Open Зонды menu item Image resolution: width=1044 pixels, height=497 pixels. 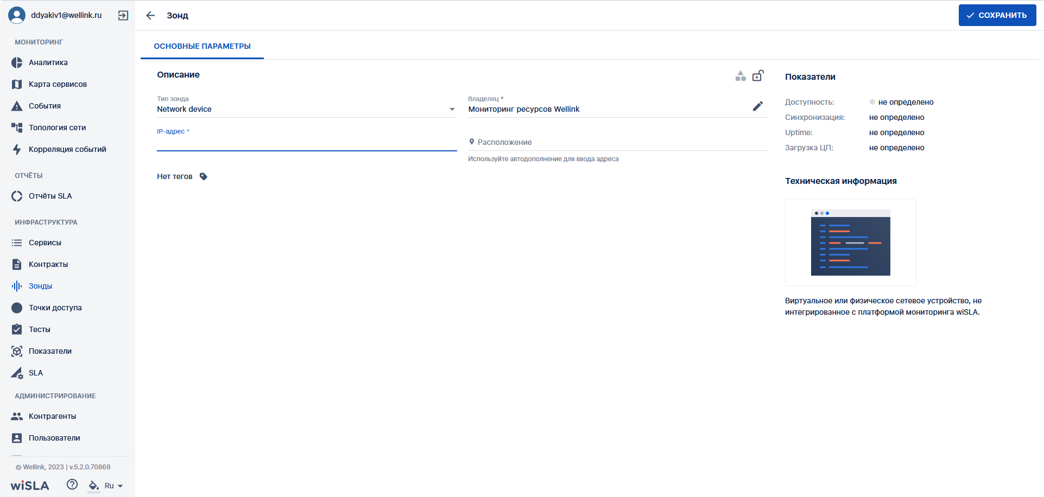click(40, 286)
